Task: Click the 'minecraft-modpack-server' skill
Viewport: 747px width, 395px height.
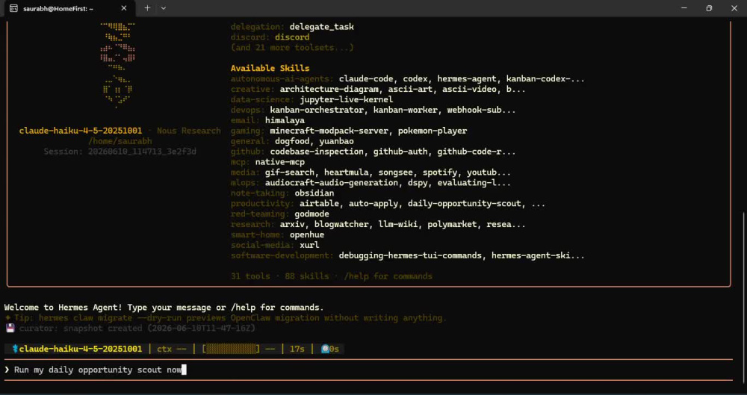Action: tap(329, 131)
